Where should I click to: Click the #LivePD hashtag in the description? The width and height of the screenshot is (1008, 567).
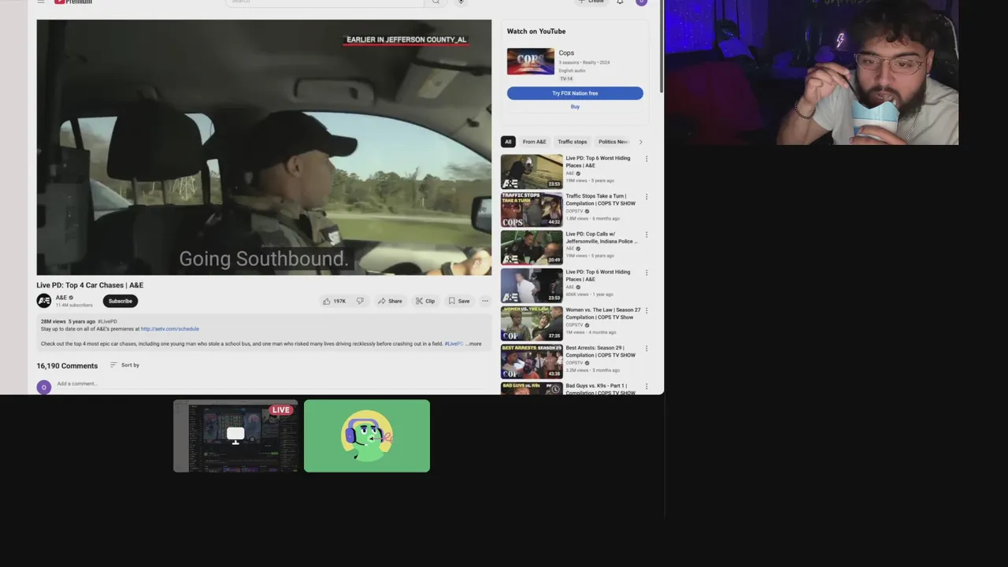[x=454, y=344]
